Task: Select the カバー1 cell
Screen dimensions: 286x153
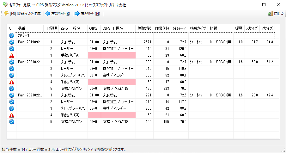Action: click(30, 35)
